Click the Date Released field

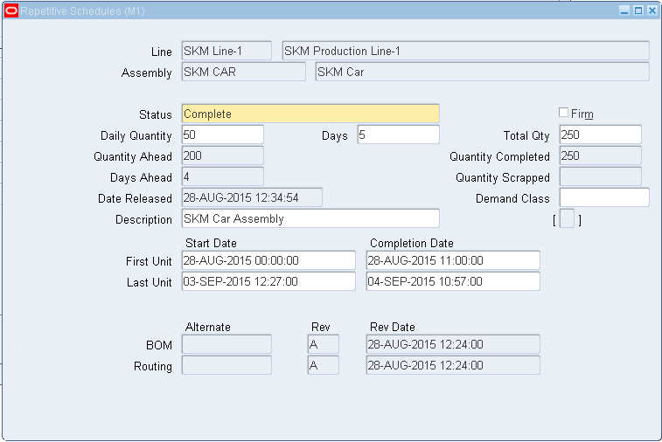point(252,197)
